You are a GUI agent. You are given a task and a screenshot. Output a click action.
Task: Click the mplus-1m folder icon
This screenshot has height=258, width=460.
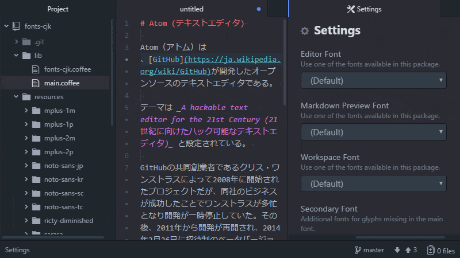(36, 111)
